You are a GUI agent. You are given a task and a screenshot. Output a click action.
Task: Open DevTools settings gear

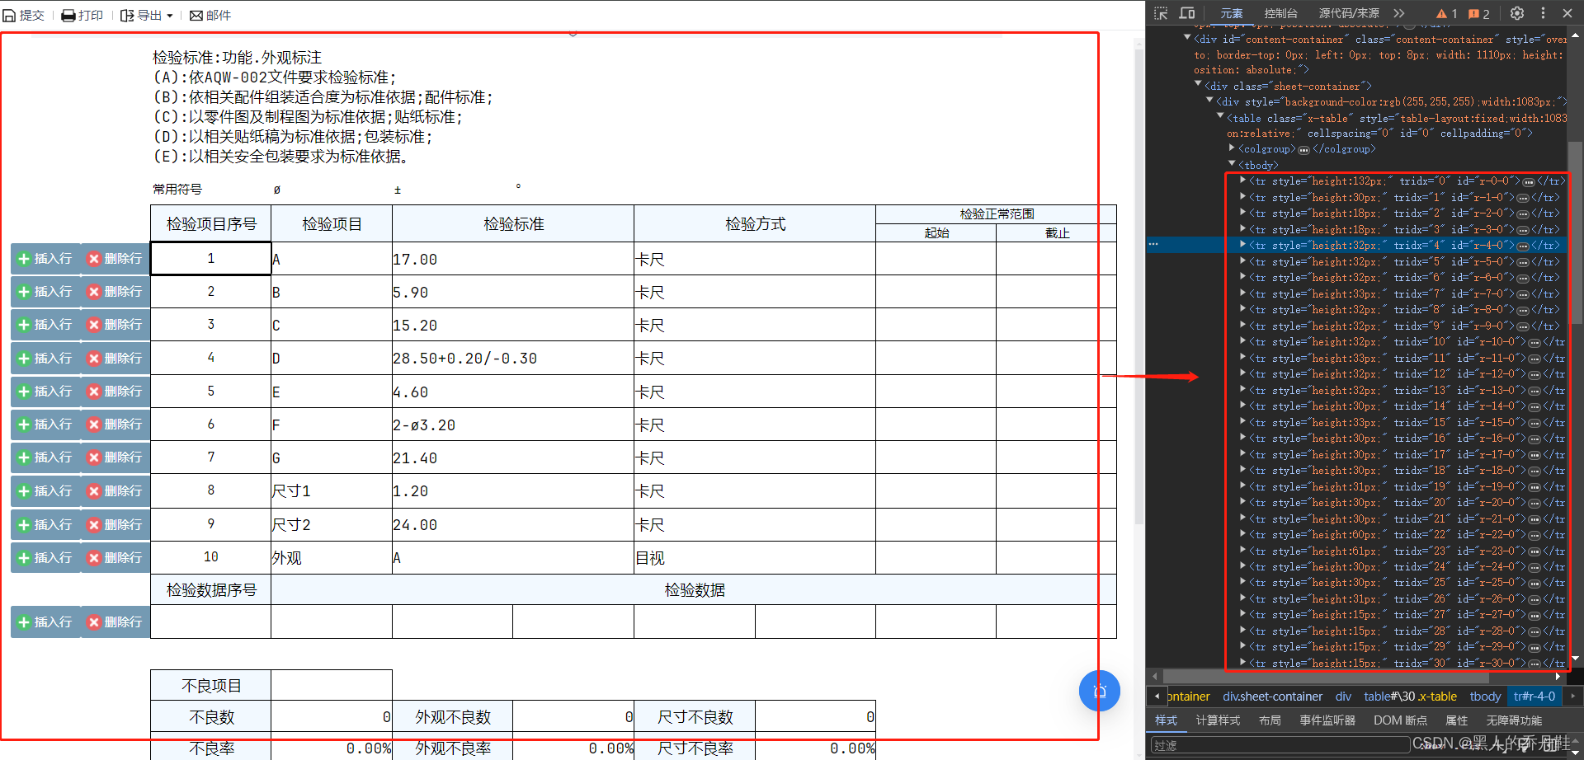(1517, 13)
